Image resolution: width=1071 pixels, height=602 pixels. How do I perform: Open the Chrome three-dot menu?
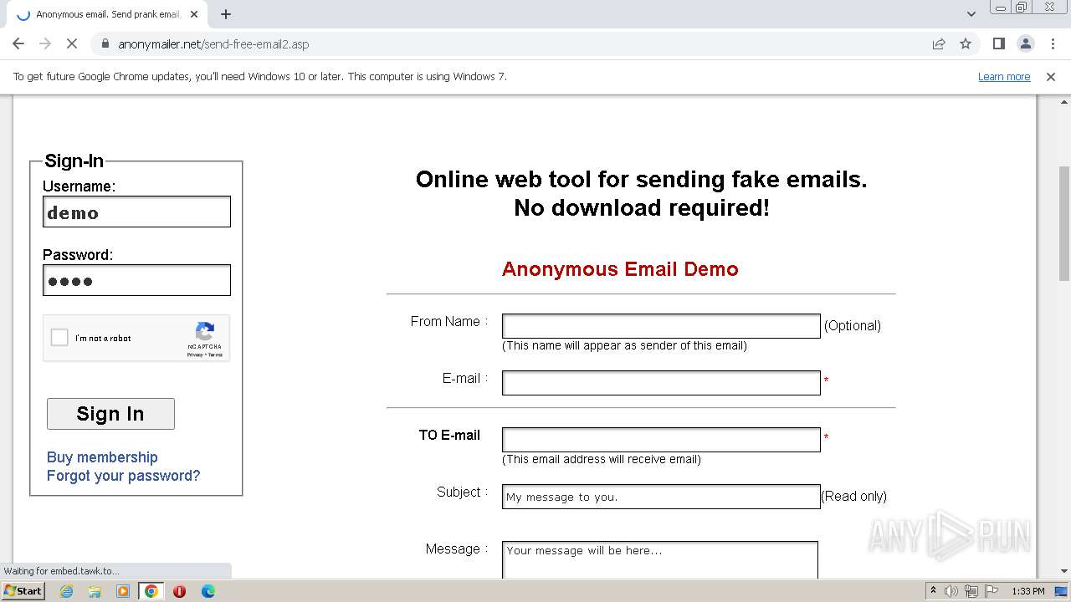[x=1052, y=43]
